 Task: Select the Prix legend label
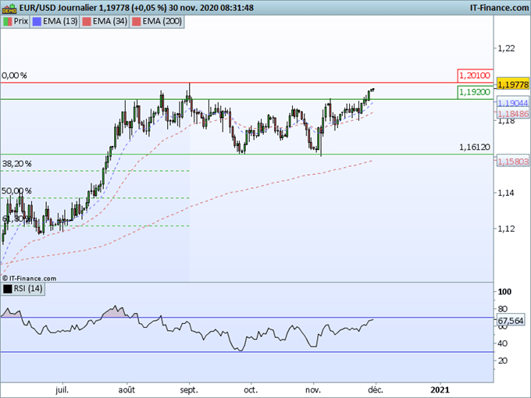coord(20,21)
